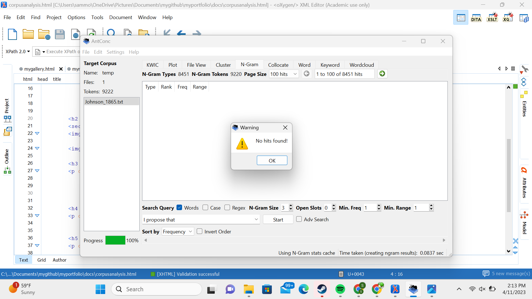Click the Collocate analysis icon
Viewport: 532px width, 299px height.
[x=278, y=65]
